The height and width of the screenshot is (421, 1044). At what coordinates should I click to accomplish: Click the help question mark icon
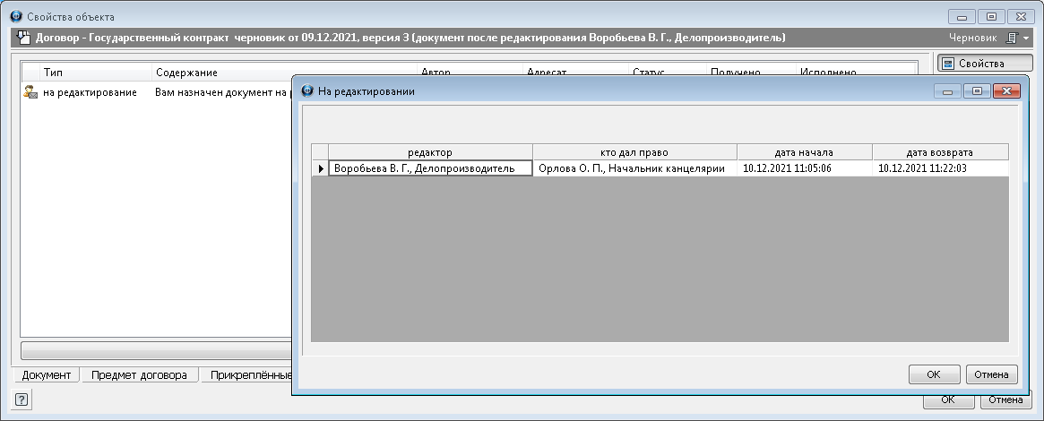click(x=22, y=400)
